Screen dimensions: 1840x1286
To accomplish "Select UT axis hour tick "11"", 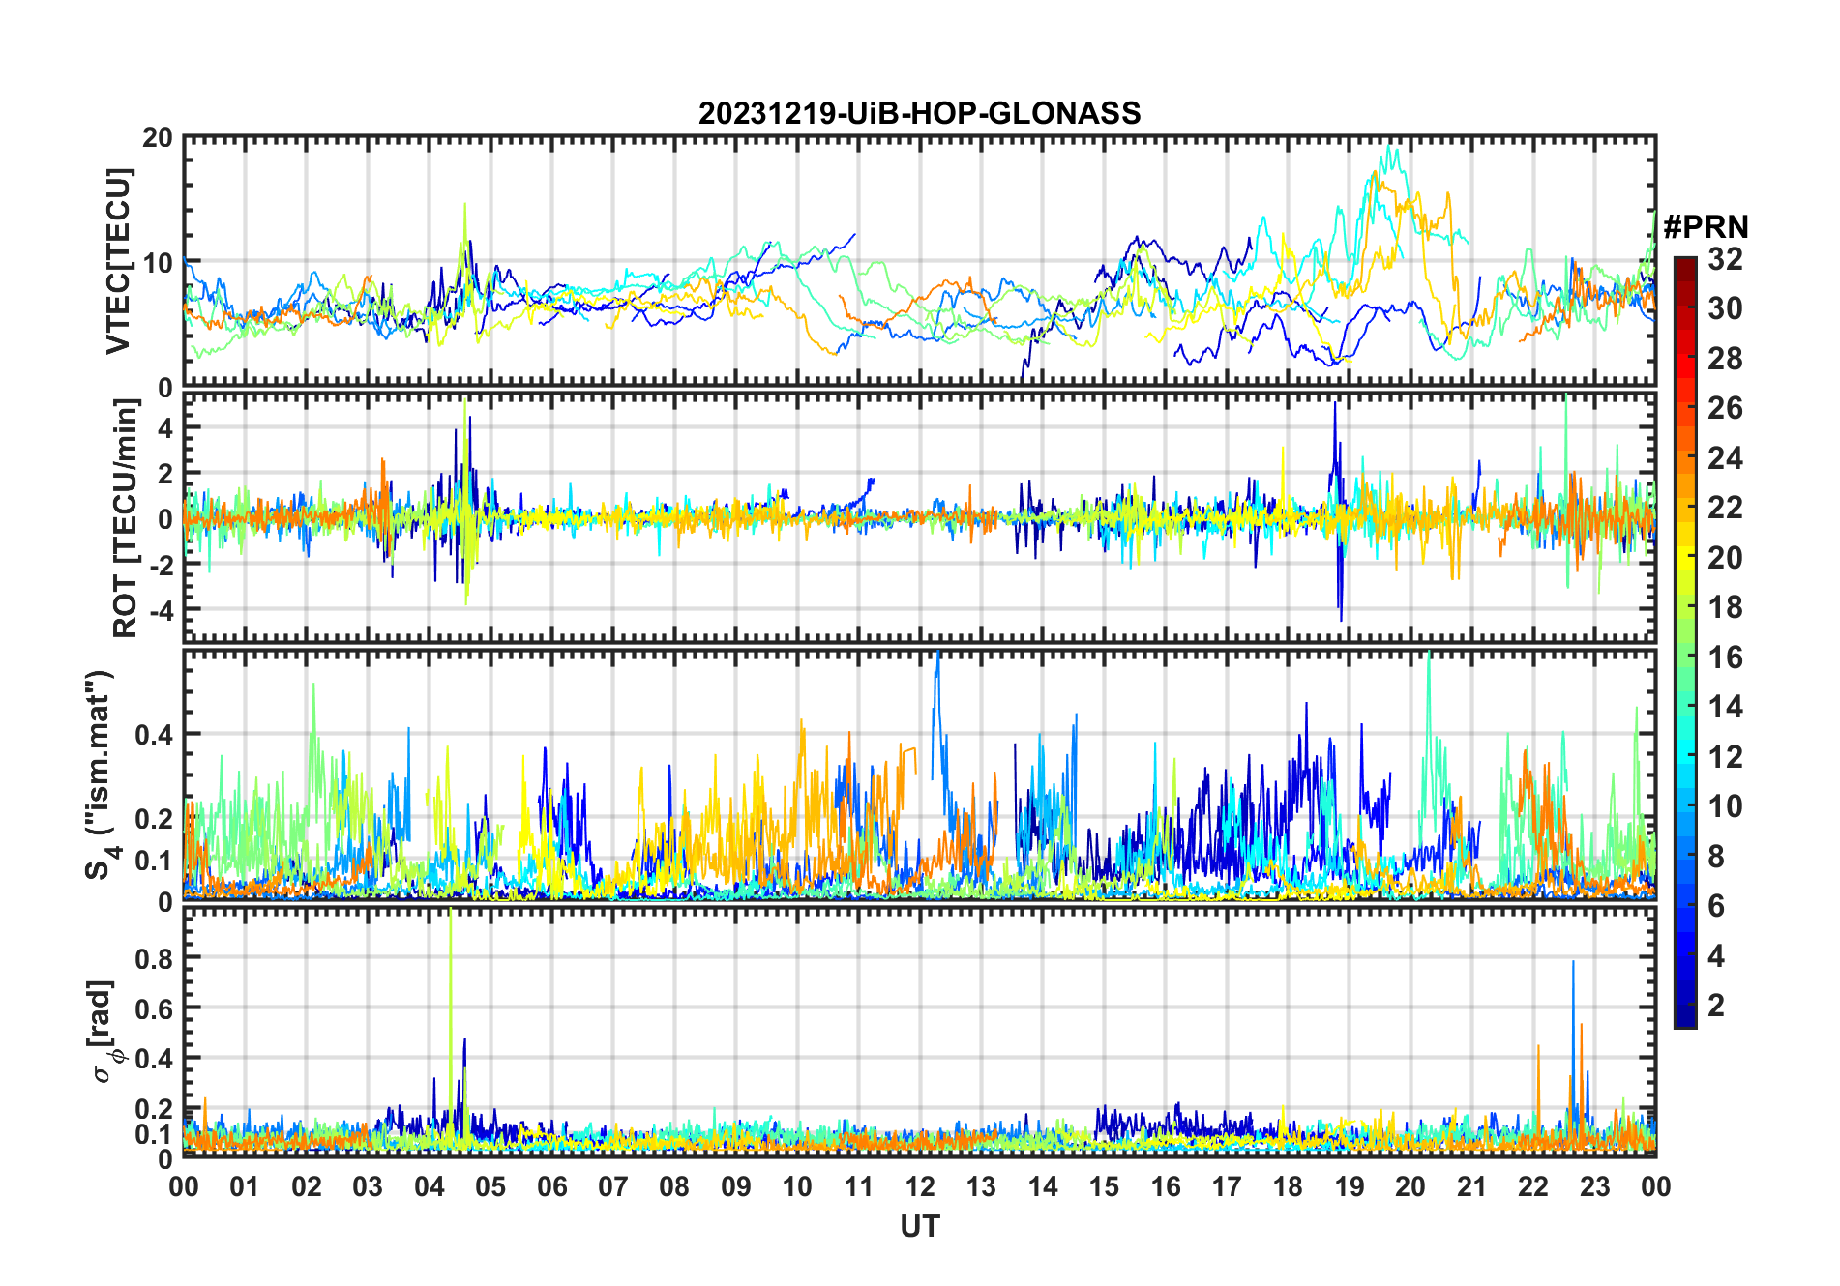I will click(859, 1186).
